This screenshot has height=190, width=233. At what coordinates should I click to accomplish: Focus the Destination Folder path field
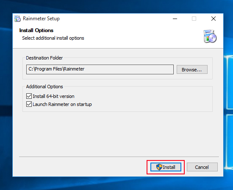point(100,69)
